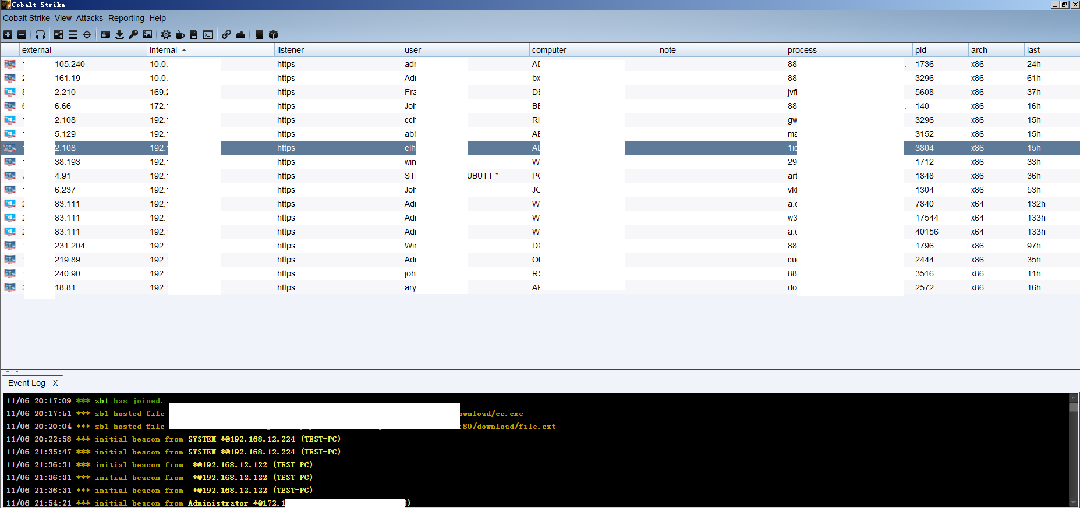Click the Disconnect minus icon in toolbar

(x=22, y=35)
